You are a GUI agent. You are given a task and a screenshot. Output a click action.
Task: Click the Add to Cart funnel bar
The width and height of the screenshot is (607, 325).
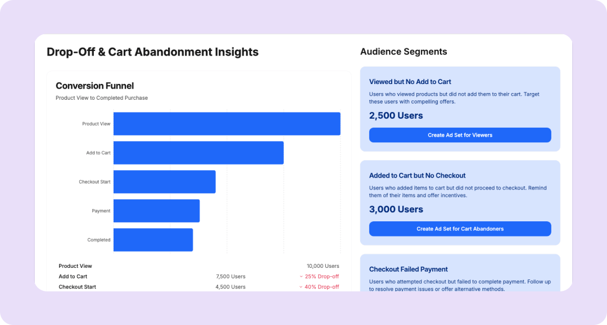(x=198, y=153)
